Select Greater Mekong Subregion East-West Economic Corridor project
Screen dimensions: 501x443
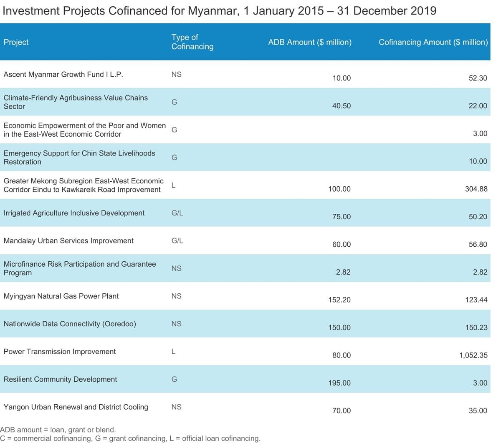(x=83, y=185)
